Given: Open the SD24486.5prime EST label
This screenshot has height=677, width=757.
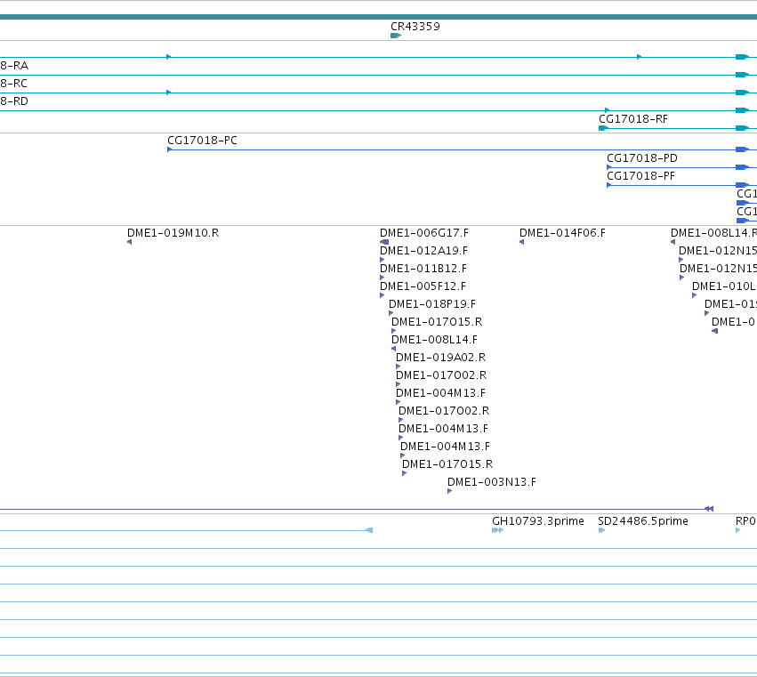Looking at the screenshot, I should point(643,521).
